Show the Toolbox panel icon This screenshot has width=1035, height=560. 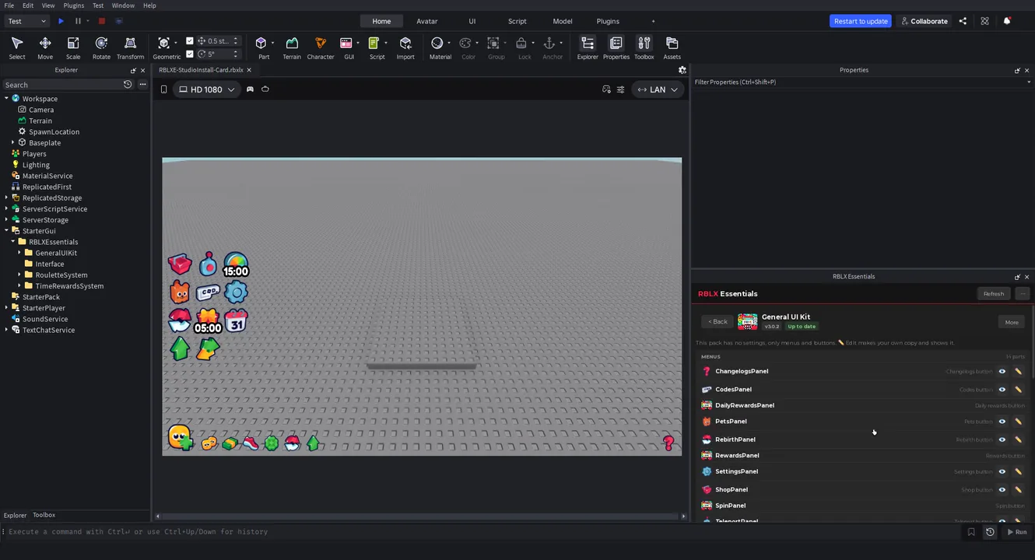click(644, 47)
